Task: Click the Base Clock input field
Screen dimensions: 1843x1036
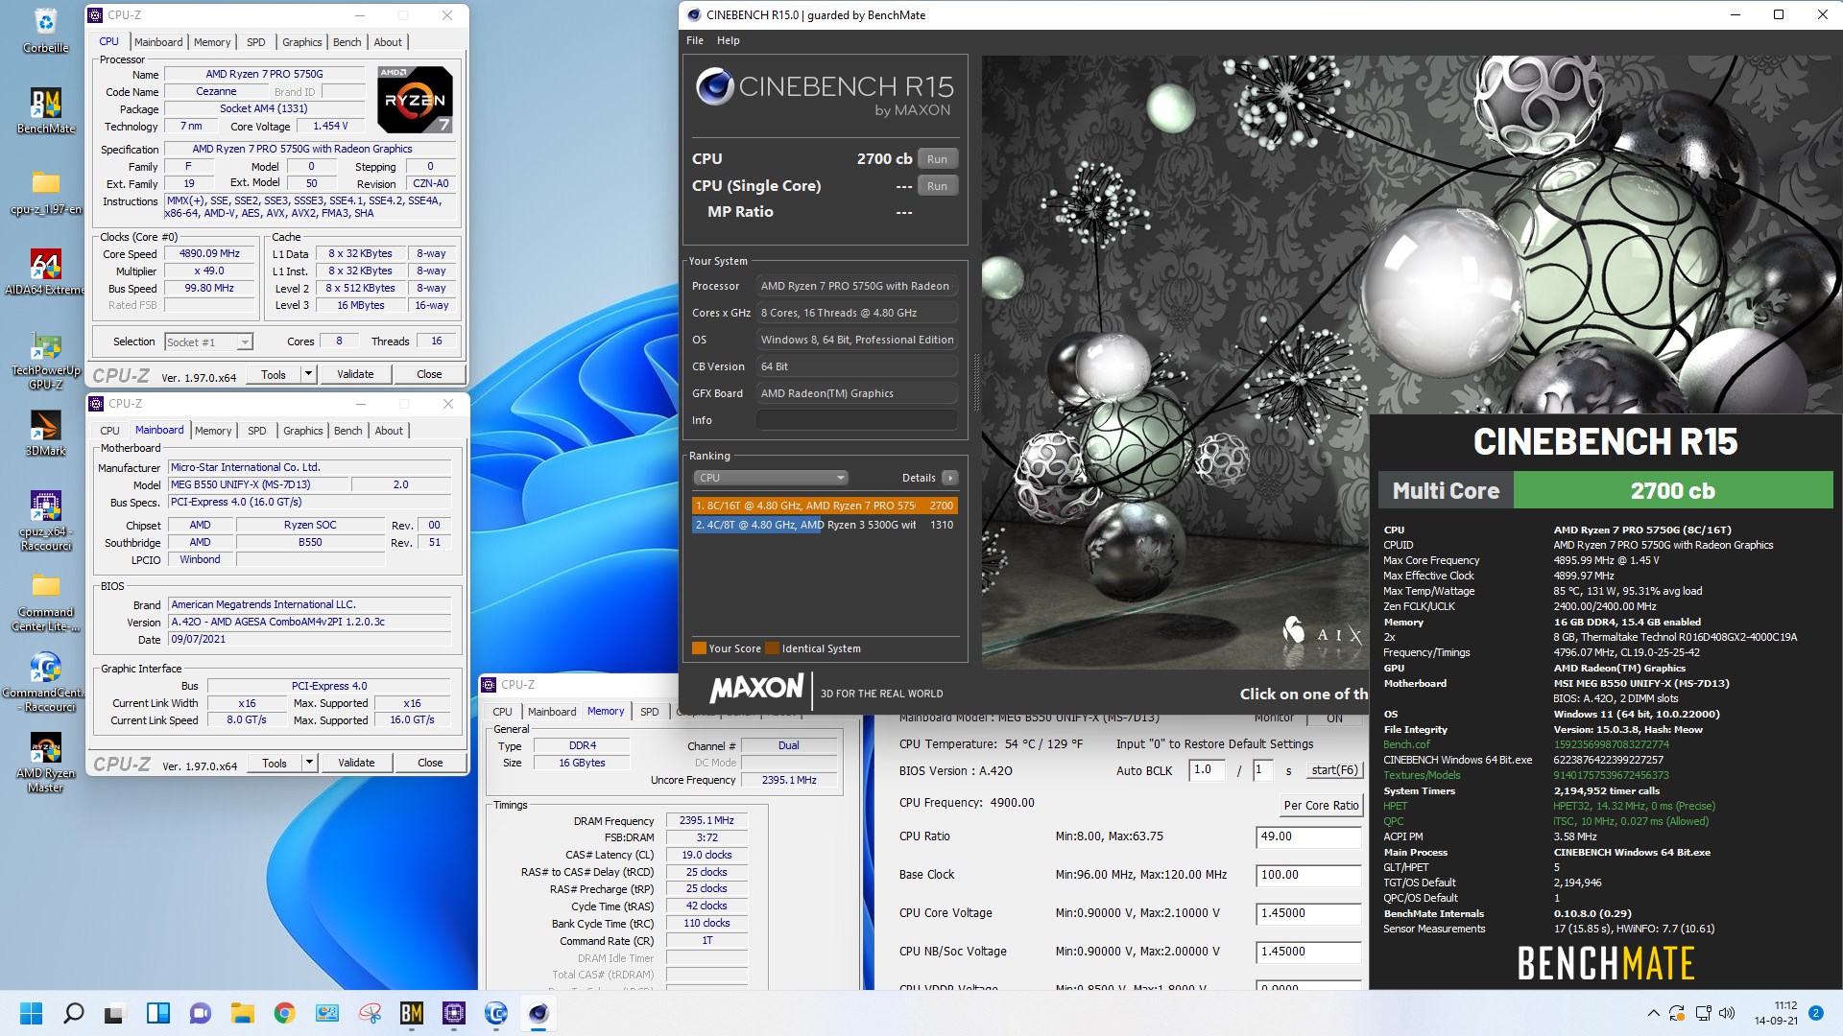Action: (x=1308, y=875)
